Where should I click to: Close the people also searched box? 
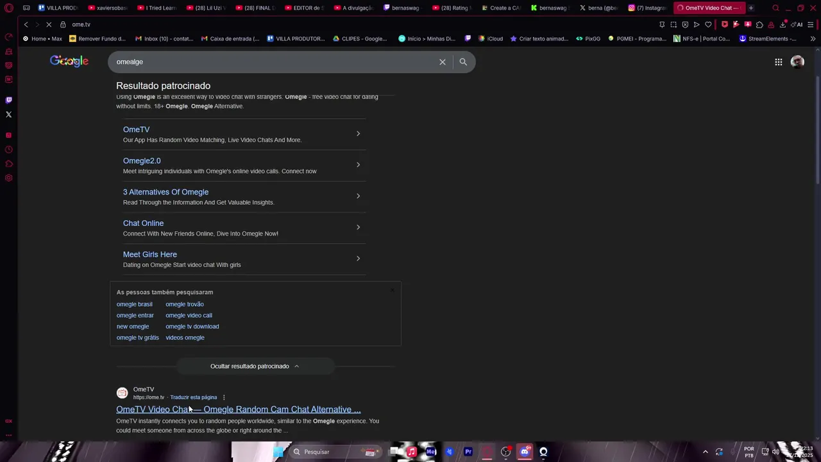[393, 290]
